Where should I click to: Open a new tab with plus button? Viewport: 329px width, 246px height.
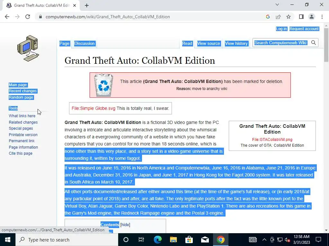(x=87, y=5)
